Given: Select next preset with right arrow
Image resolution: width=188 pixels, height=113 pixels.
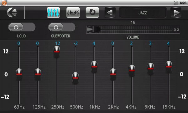Looking at the screenshot, I should point(176,13).
